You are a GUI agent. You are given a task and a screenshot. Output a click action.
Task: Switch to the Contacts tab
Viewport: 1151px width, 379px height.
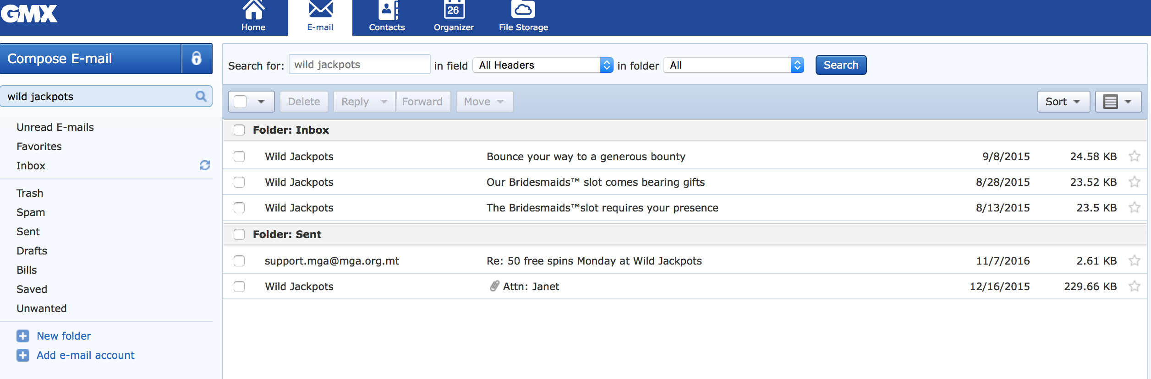click(387, 18)
